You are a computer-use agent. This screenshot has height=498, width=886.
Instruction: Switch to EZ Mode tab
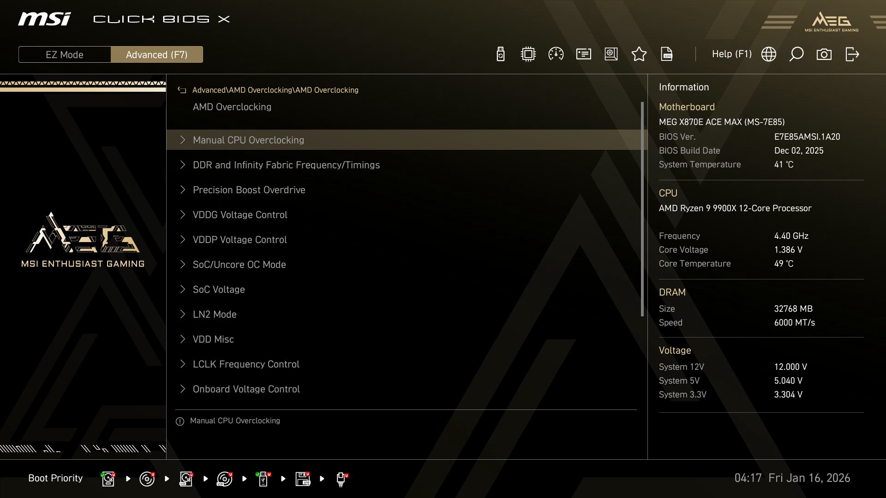[x=65, y=54]
